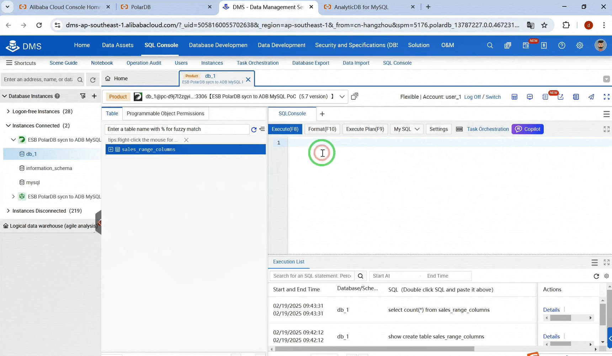Switch to the Home console tab
This screenshot has height=356, width=612.
point(140,78)
